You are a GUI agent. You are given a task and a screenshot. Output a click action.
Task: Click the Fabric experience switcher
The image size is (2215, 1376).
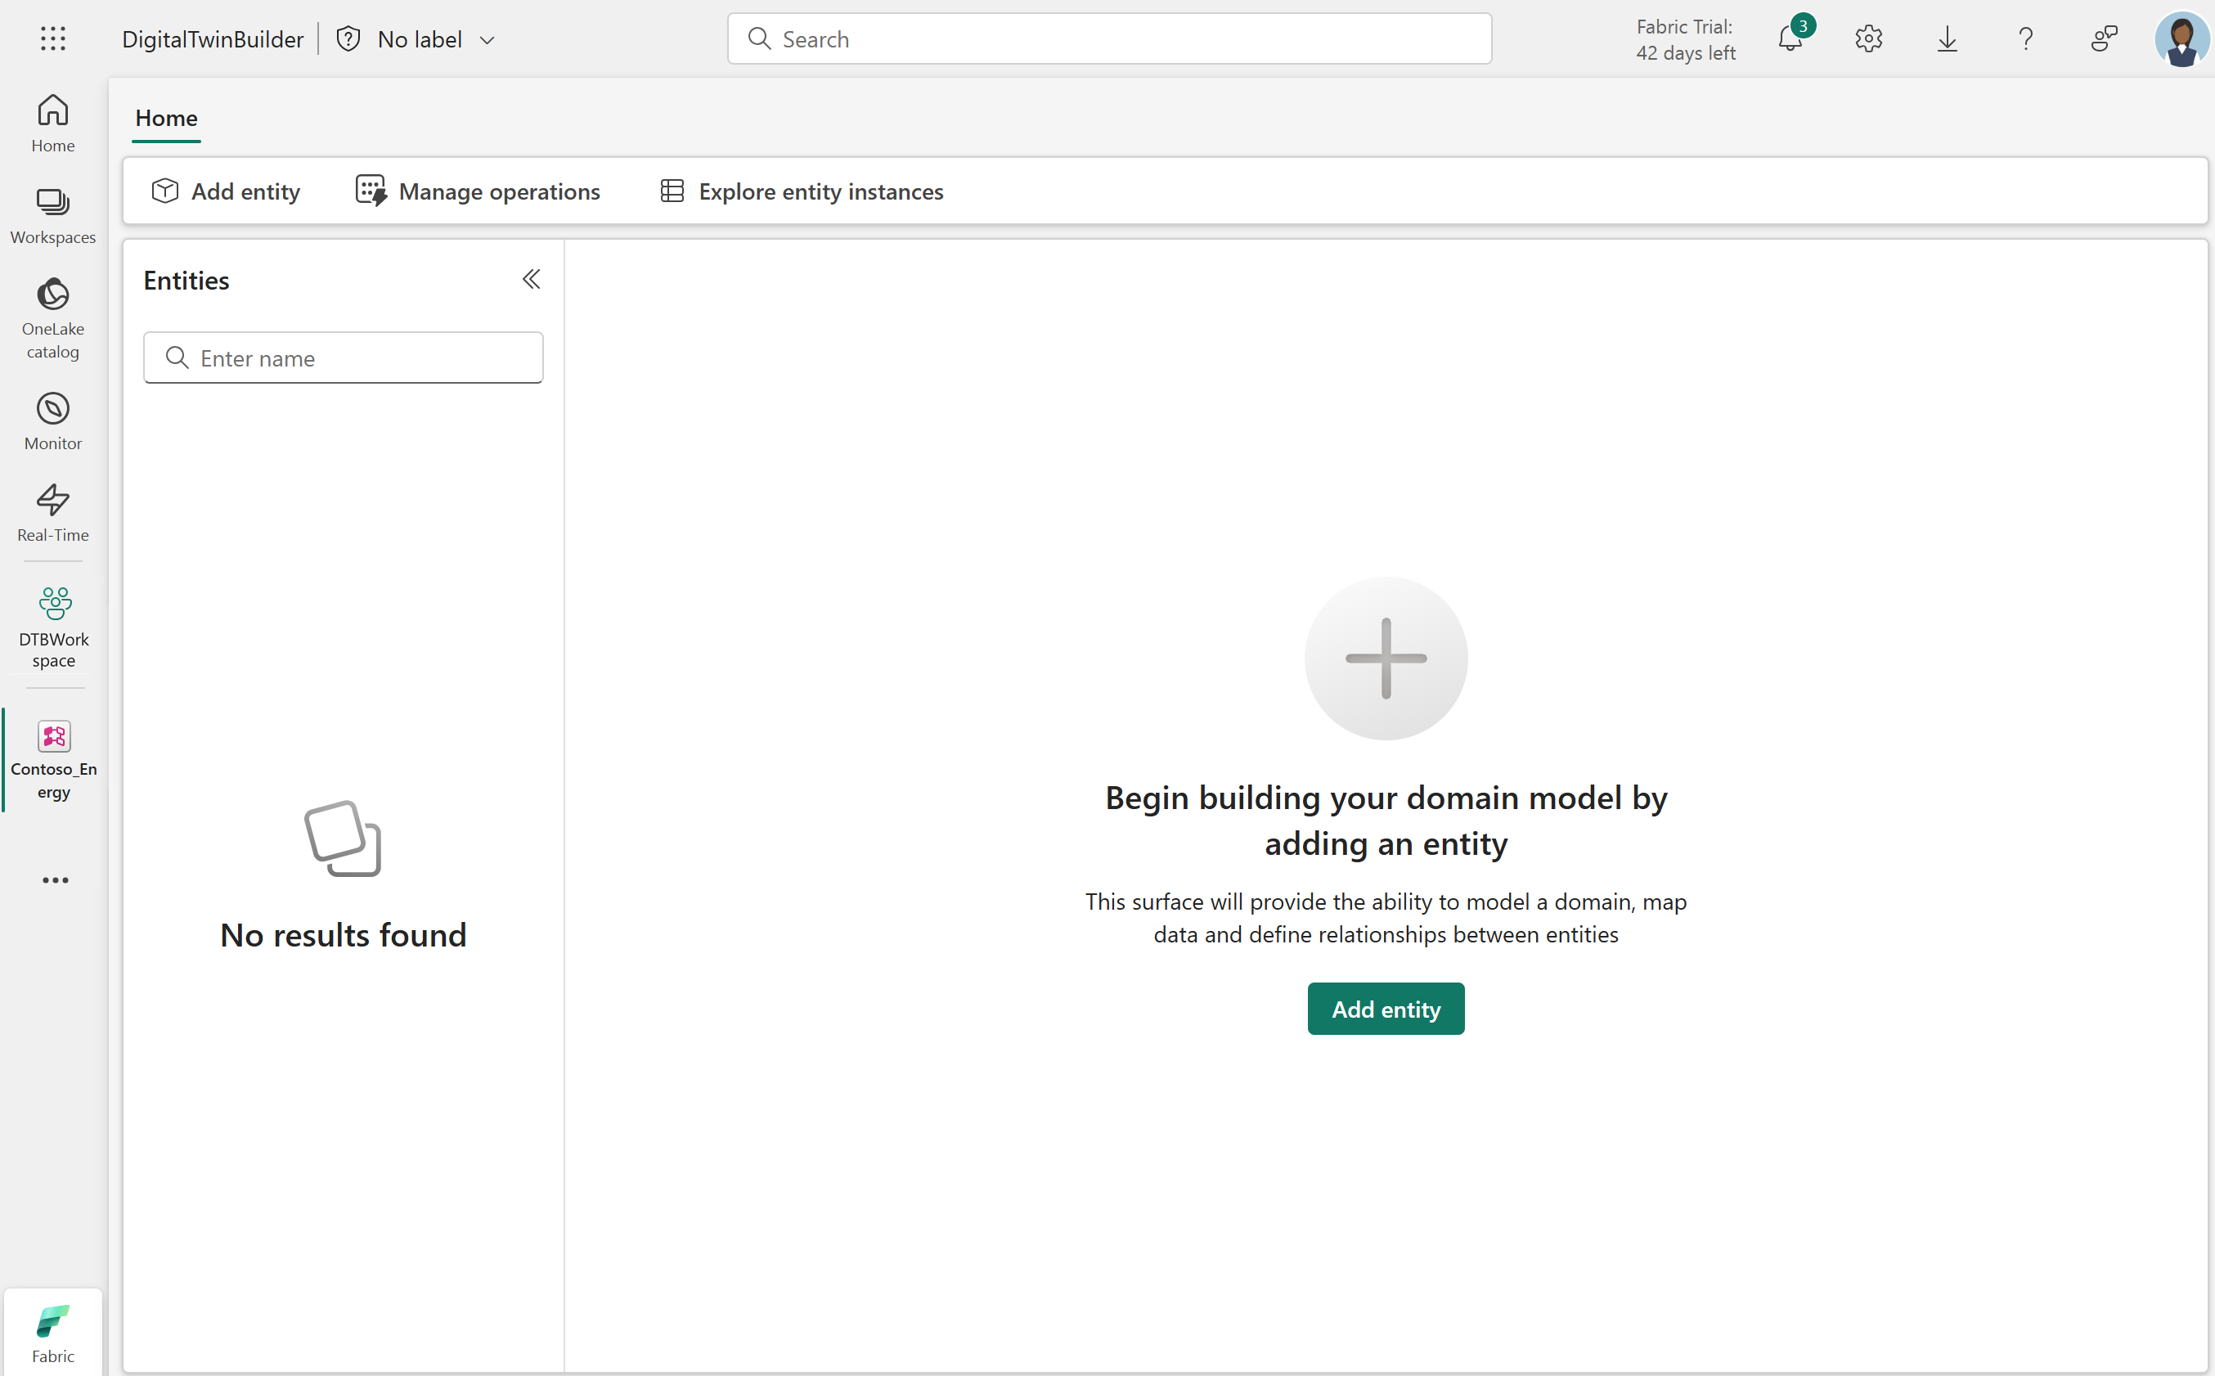pos(53,1333)
